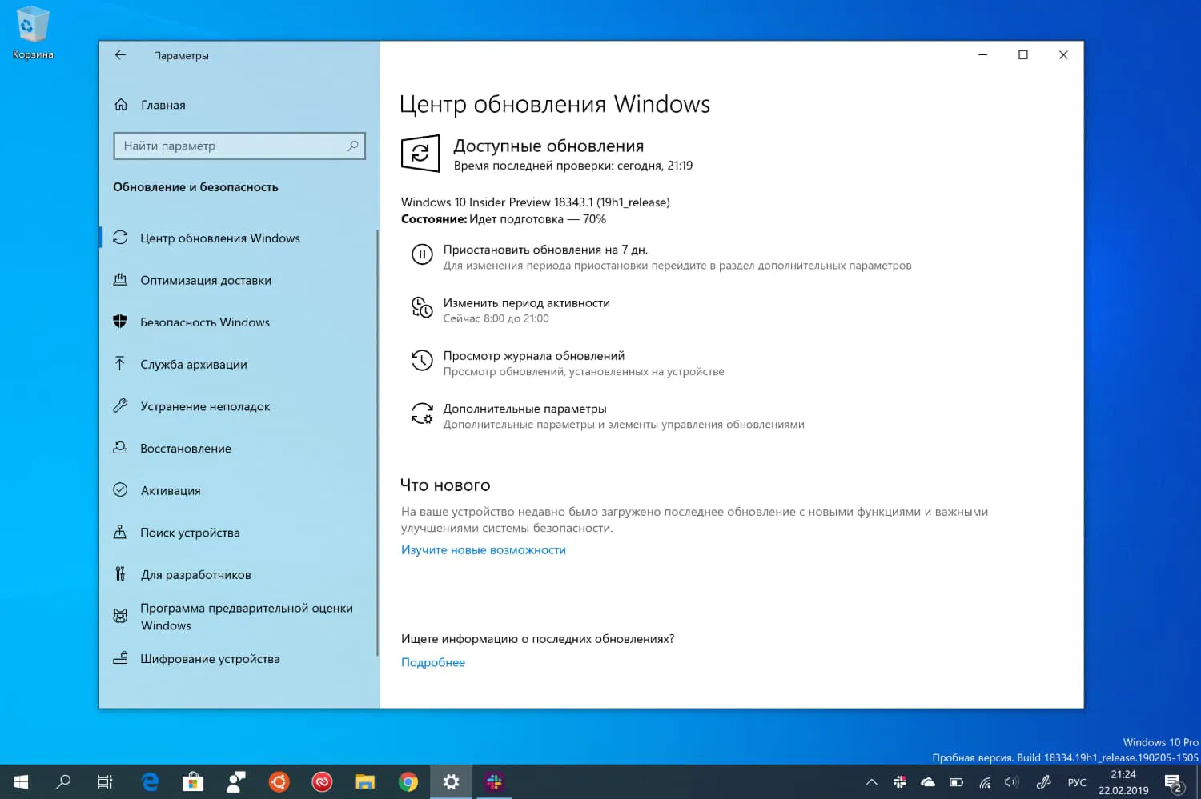Screen dimensions: 1201x799
Task: Open Безопасность Windows via shield icon
Action: [119, 322]
